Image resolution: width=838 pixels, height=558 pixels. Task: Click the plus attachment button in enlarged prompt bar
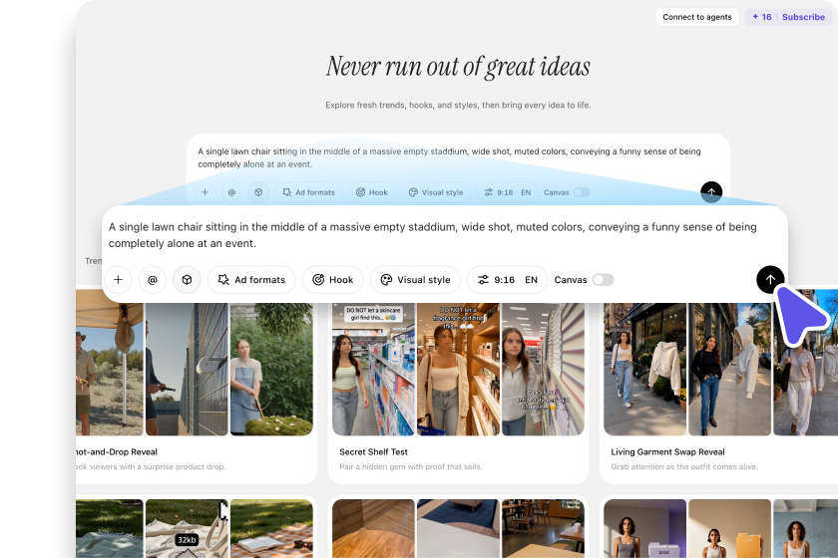click(x=118, y=280)
